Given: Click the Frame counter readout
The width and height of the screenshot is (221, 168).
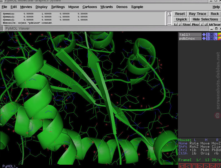Looking at the screenshot, I should 199,160.
